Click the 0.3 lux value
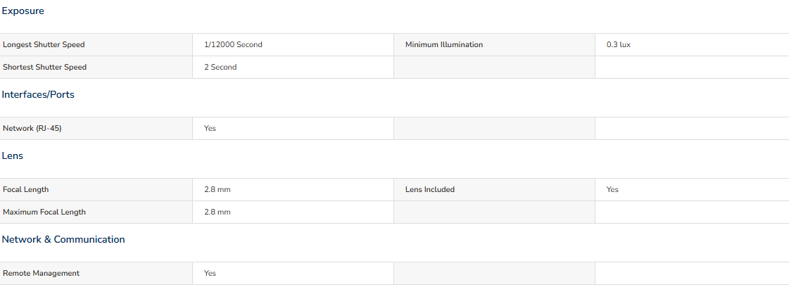Viewport: 789px width, 287px height. pos(619,45)
